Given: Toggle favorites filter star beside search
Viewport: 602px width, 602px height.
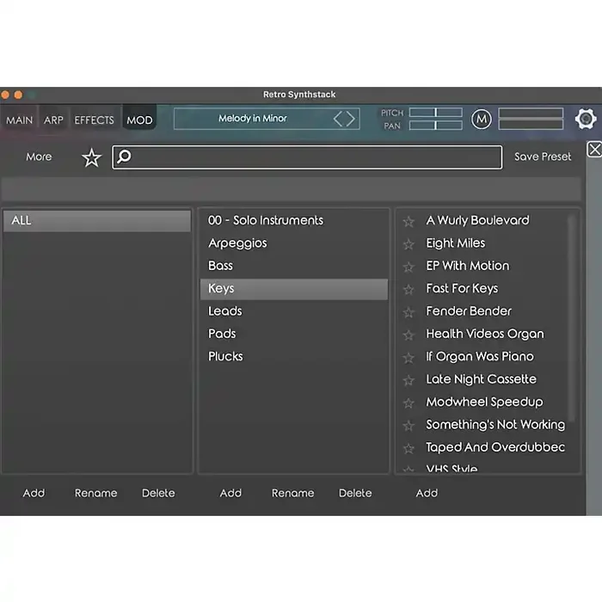Looking at the screenshot, I should (92, 157).
